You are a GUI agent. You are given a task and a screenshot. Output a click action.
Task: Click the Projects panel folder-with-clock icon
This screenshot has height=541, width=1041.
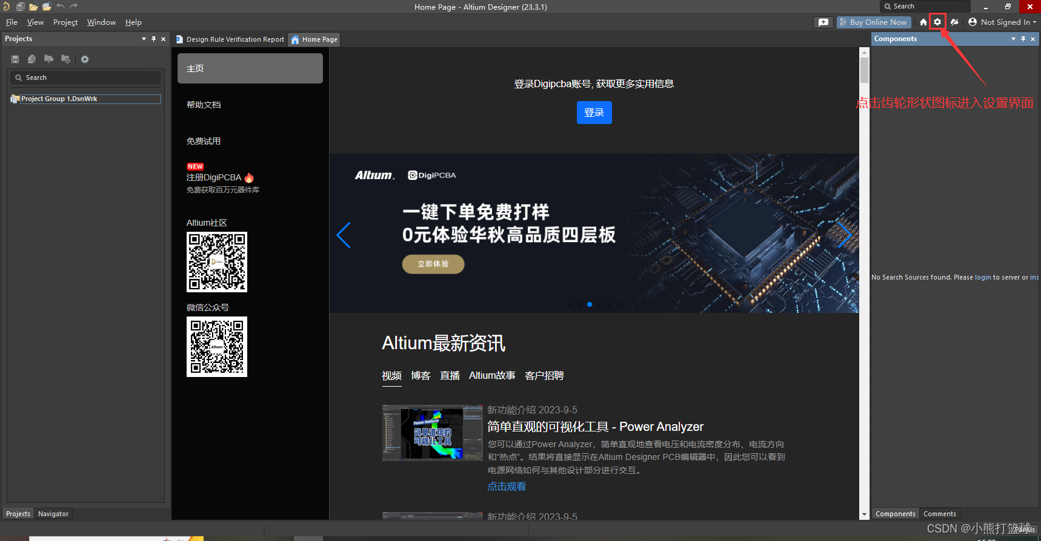(65, 59)
